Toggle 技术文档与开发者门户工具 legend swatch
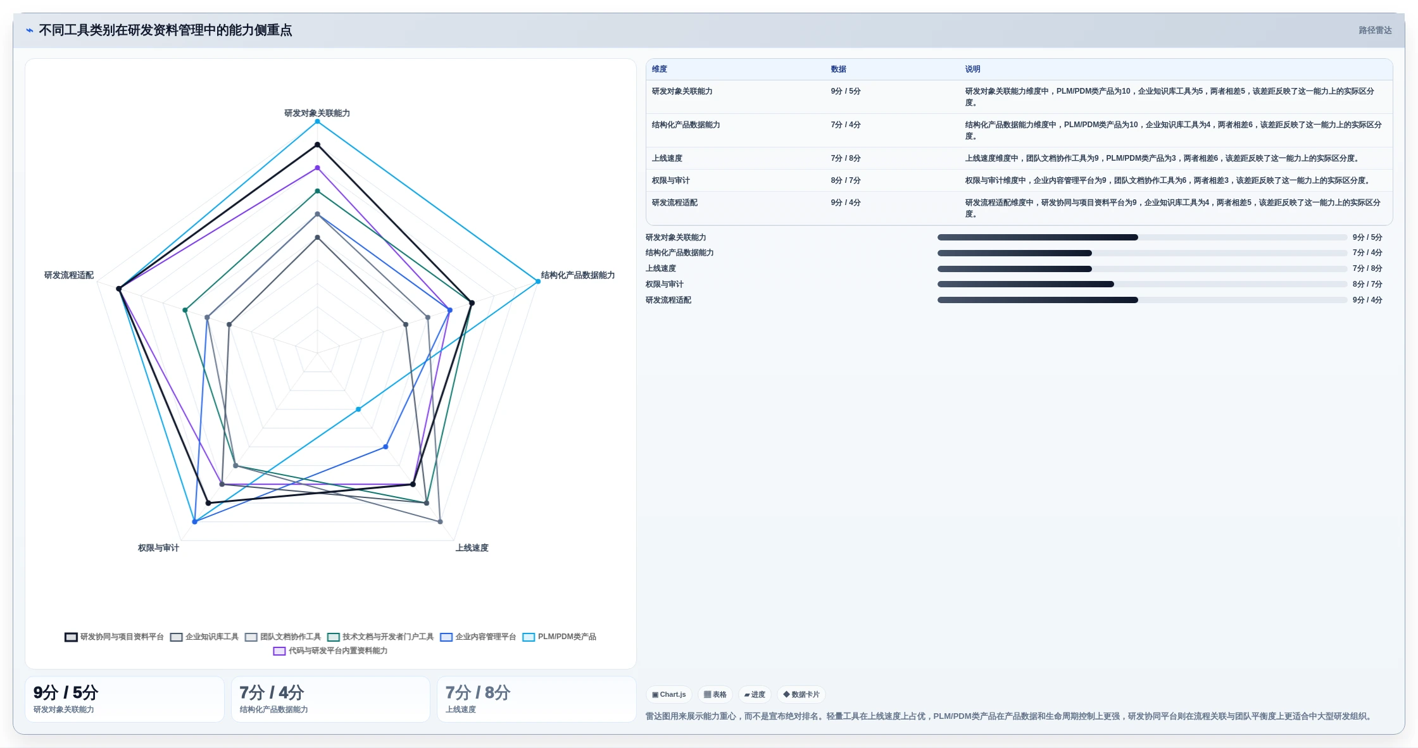Viewport: 1418px width, 748px height. pos(334,637)
